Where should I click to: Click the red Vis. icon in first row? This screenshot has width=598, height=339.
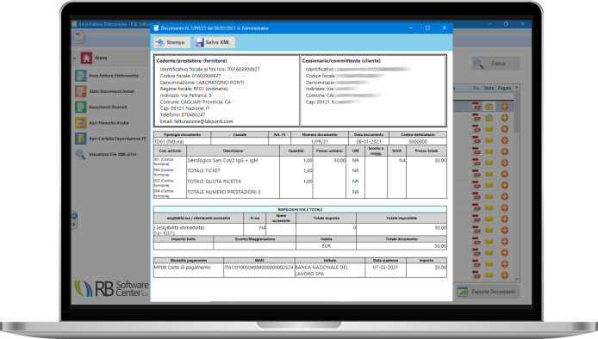tap(477, 107)
